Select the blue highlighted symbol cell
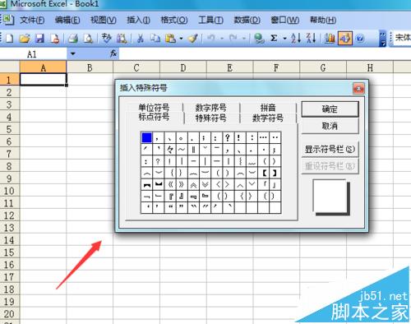Image resolution: width=411 pixels, height=324 pixels. (x=146, y=137)
